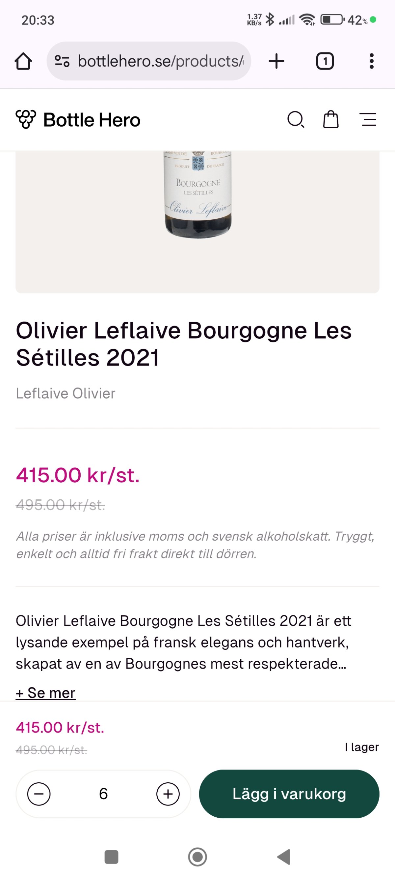Open the Leflaive Olivier producer link

click(66, 393)
